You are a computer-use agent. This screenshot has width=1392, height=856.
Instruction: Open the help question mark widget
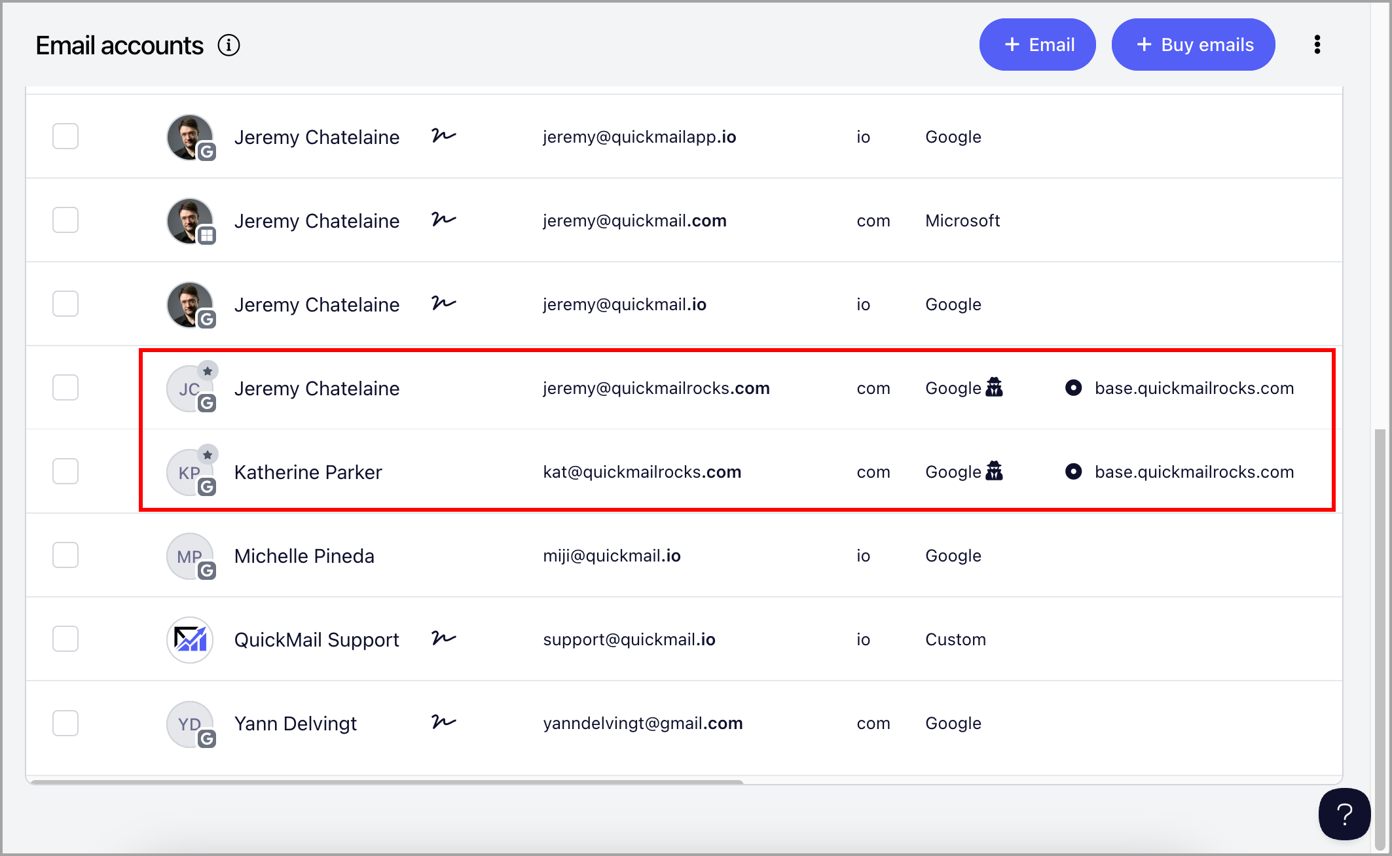[x=1344, y=814]
